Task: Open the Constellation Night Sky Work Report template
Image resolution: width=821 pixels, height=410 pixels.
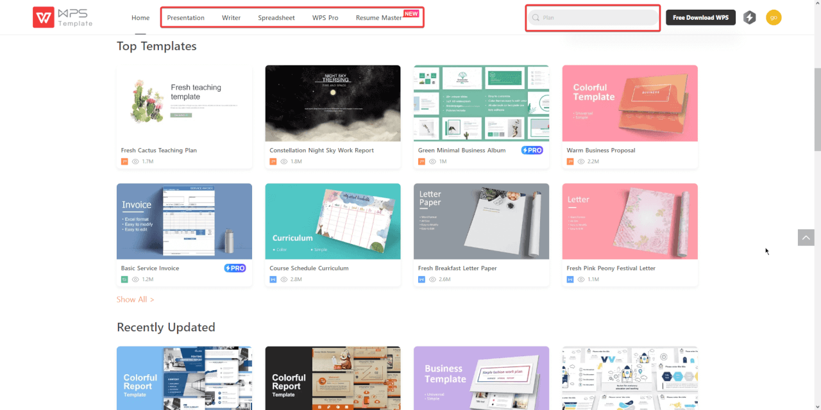Action: pos(332,102)
